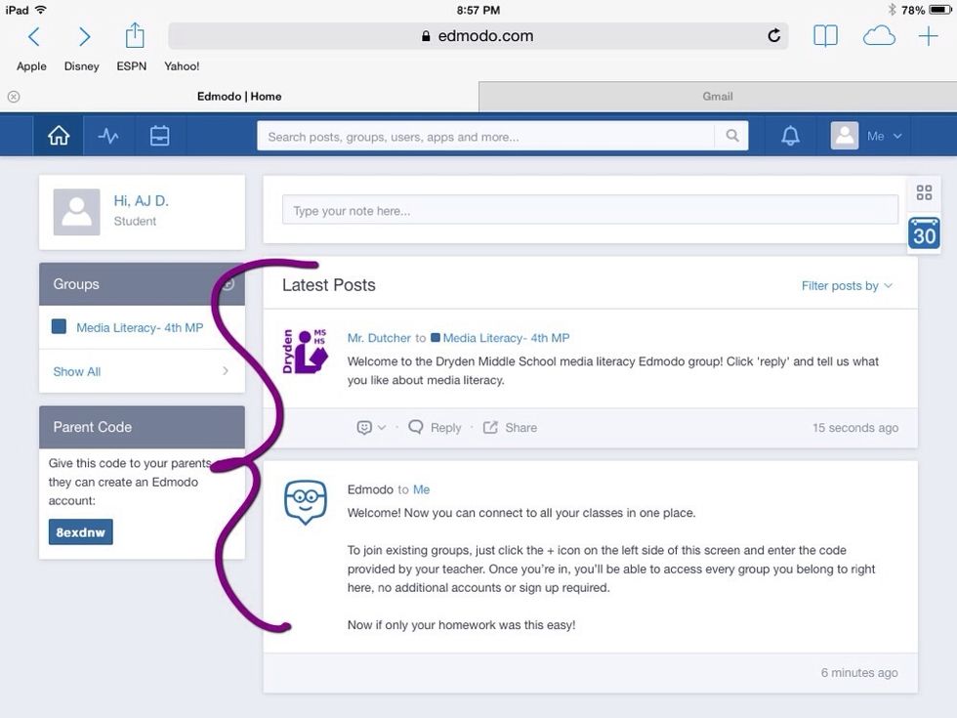
Task: Reload the page using the refresh icon
Action: tap(773, 35)
